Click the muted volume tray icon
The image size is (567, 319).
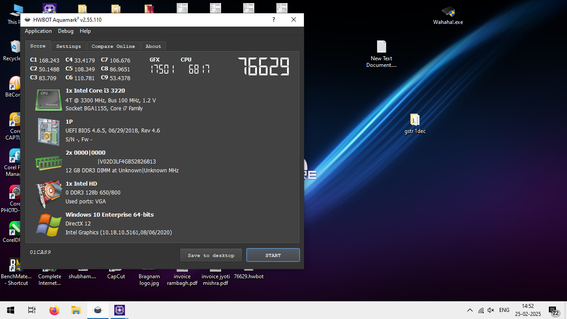tap(491, 310)
